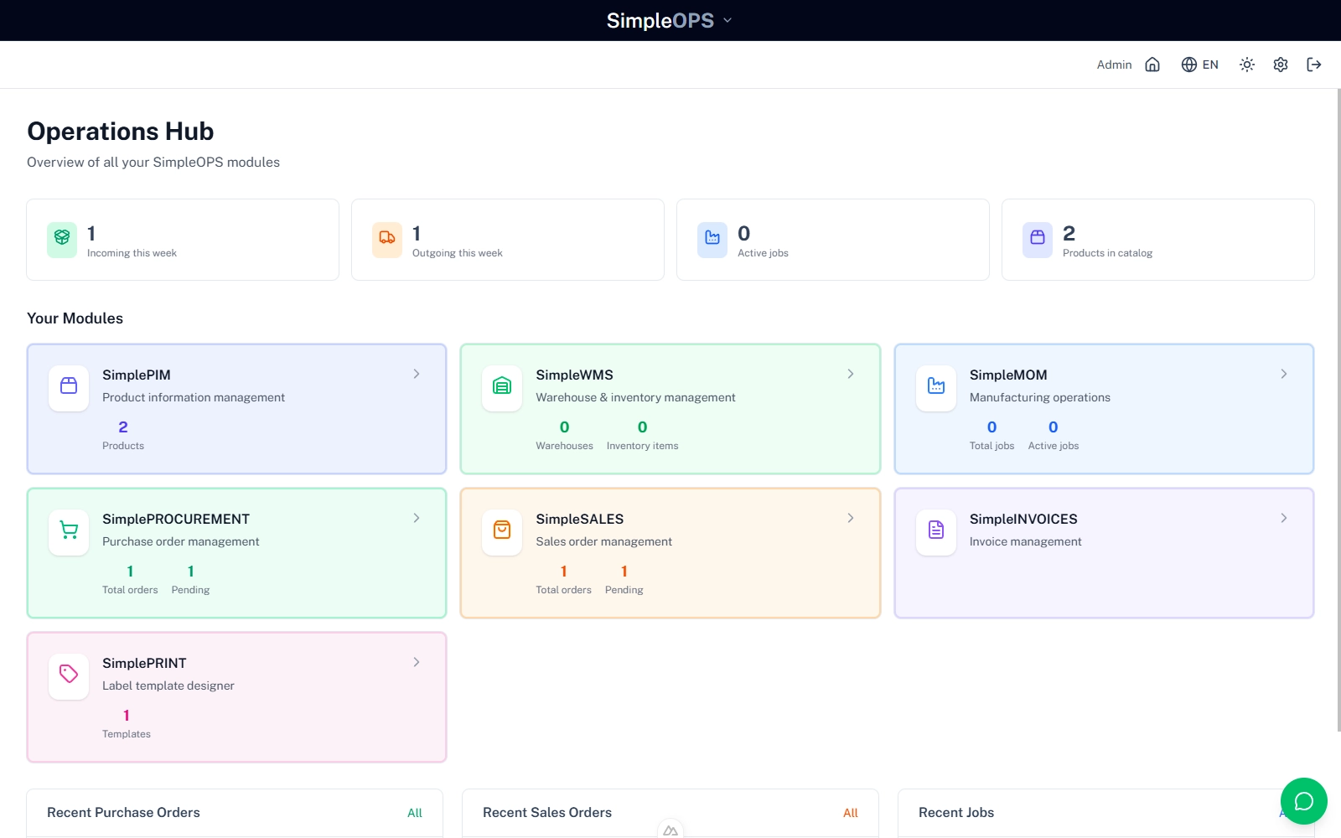Click the home icon in header
Screen dimensions: 1341x838
(1152, 65)
